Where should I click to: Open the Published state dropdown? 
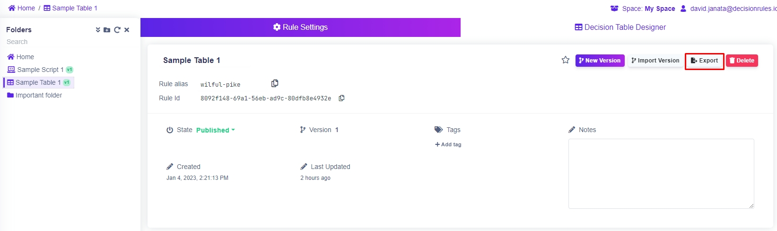coord(215,130)
